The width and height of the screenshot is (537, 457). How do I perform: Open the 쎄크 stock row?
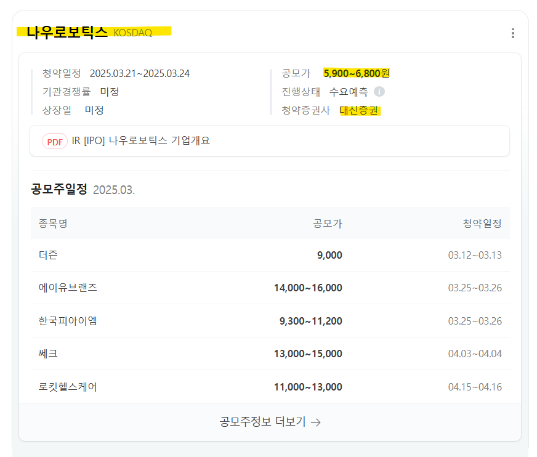pyautogui.click(x=270, y=354)
